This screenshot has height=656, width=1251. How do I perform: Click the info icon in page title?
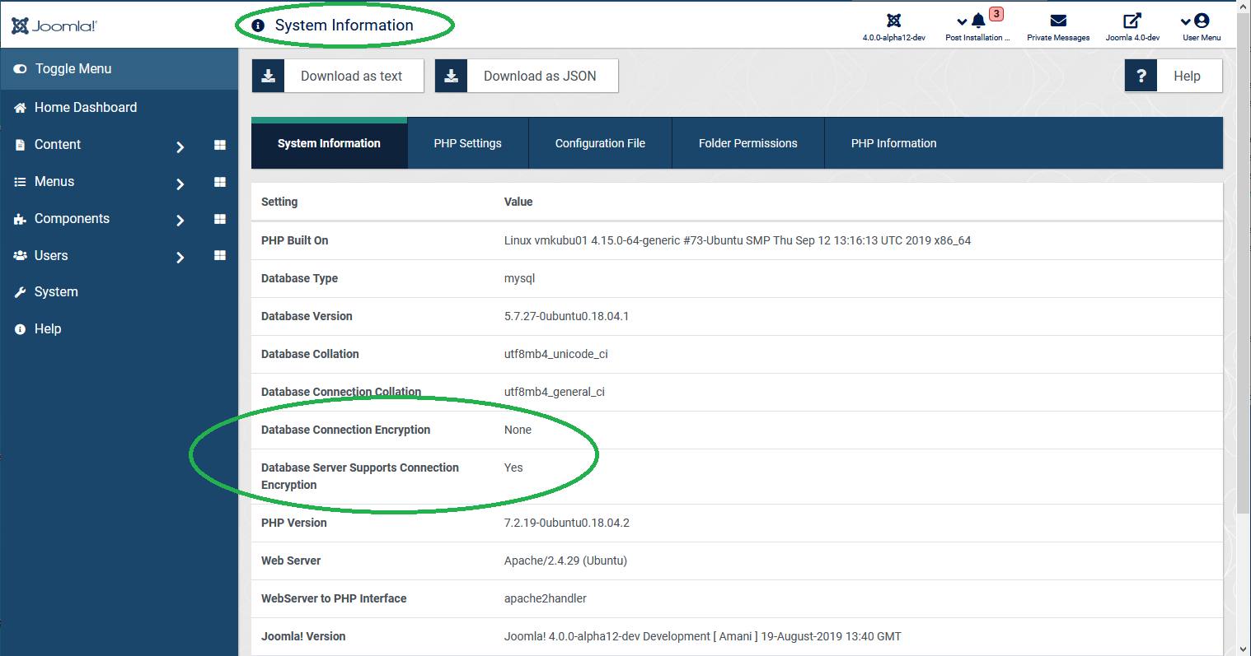258,26
